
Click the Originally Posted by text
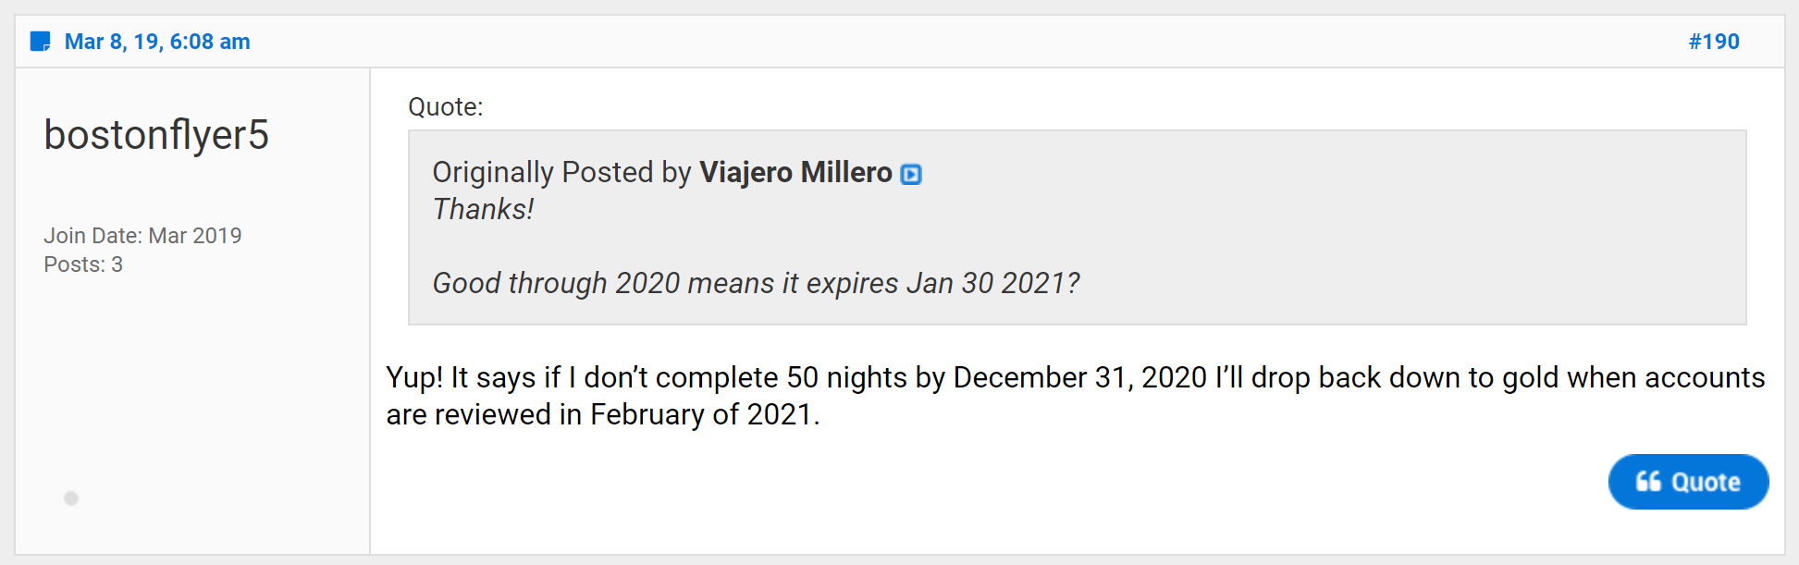click(x=562, y=172)
